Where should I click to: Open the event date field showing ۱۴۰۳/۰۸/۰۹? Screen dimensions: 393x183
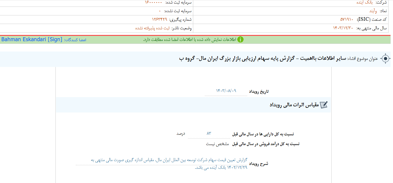(226, 91)
